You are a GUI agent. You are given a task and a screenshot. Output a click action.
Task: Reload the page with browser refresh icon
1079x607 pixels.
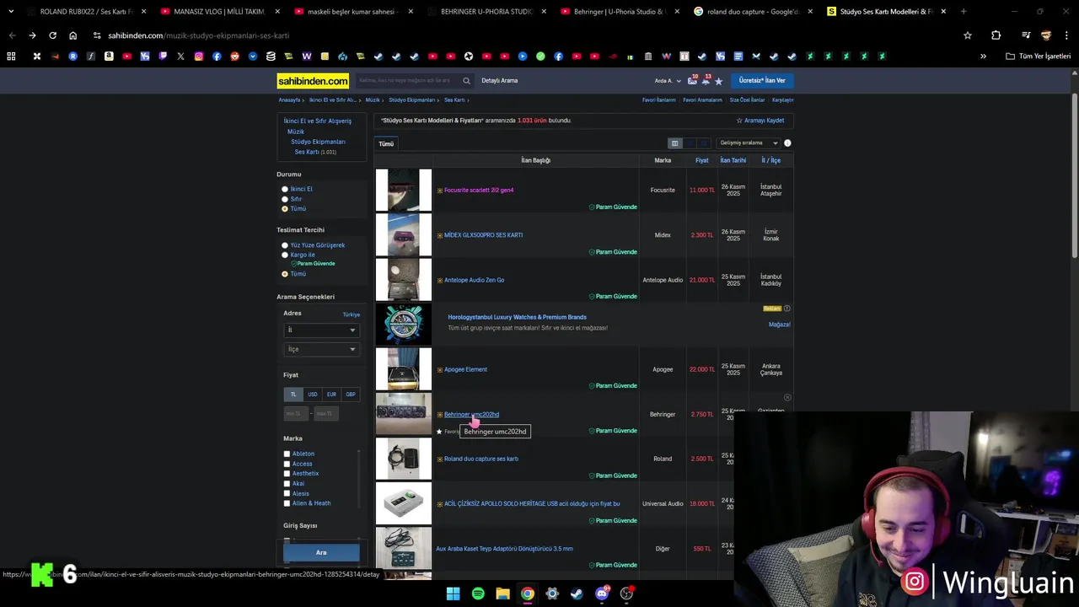click(x=52, y=35)
